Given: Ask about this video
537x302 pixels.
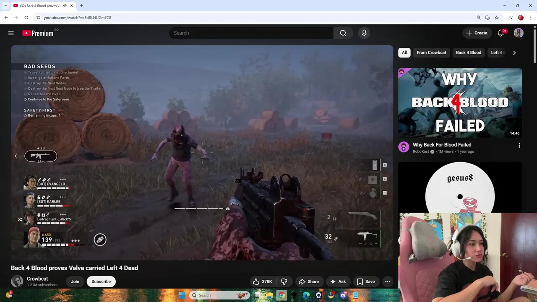Looking at the screenshot, I should click(x=338, y=281).
